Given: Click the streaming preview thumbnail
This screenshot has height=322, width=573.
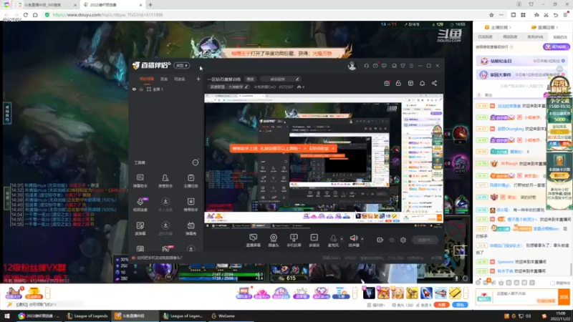Looking at the screenshot, I should click(x=324, y=158).
